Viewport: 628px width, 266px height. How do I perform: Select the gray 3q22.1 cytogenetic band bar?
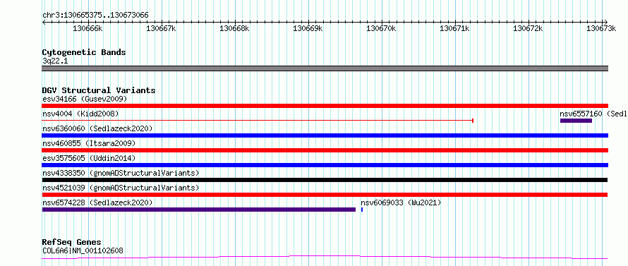tap(325, 68)
